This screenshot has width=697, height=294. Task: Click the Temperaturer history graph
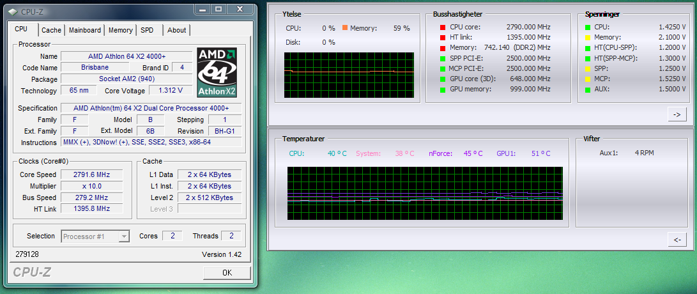coord(425,193)
